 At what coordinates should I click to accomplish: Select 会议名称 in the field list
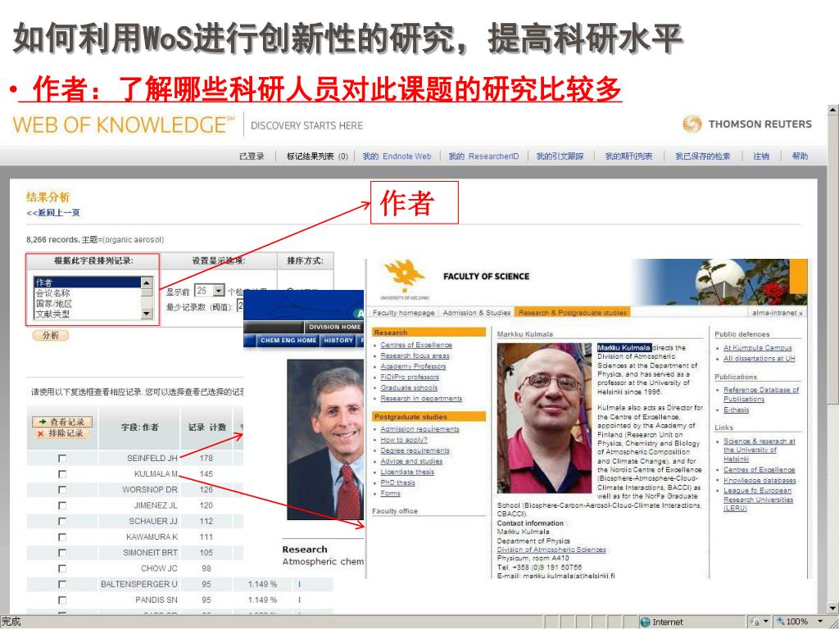coord(87,293)
